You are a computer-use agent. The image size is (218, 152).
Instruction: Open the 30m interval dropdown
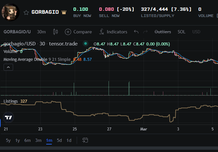(41, 32)
